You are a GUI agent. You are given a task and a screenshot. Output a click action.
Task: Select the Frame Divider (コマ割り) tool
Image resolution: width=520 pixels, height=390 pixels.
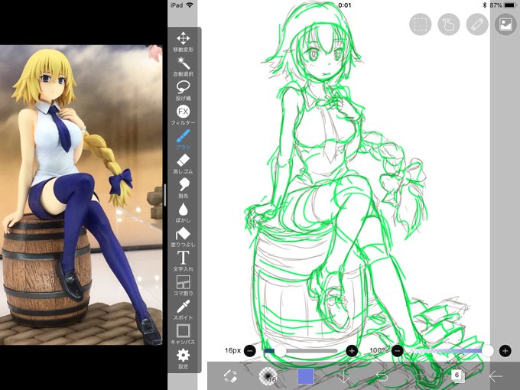tap(183, 285)
